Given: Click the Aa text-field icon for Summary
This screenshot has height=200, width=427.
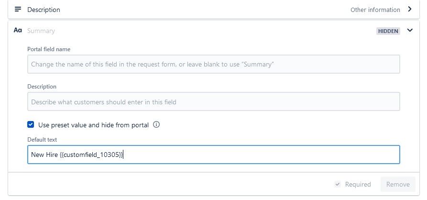Looking at the screenshot, I should click(18, 30).
